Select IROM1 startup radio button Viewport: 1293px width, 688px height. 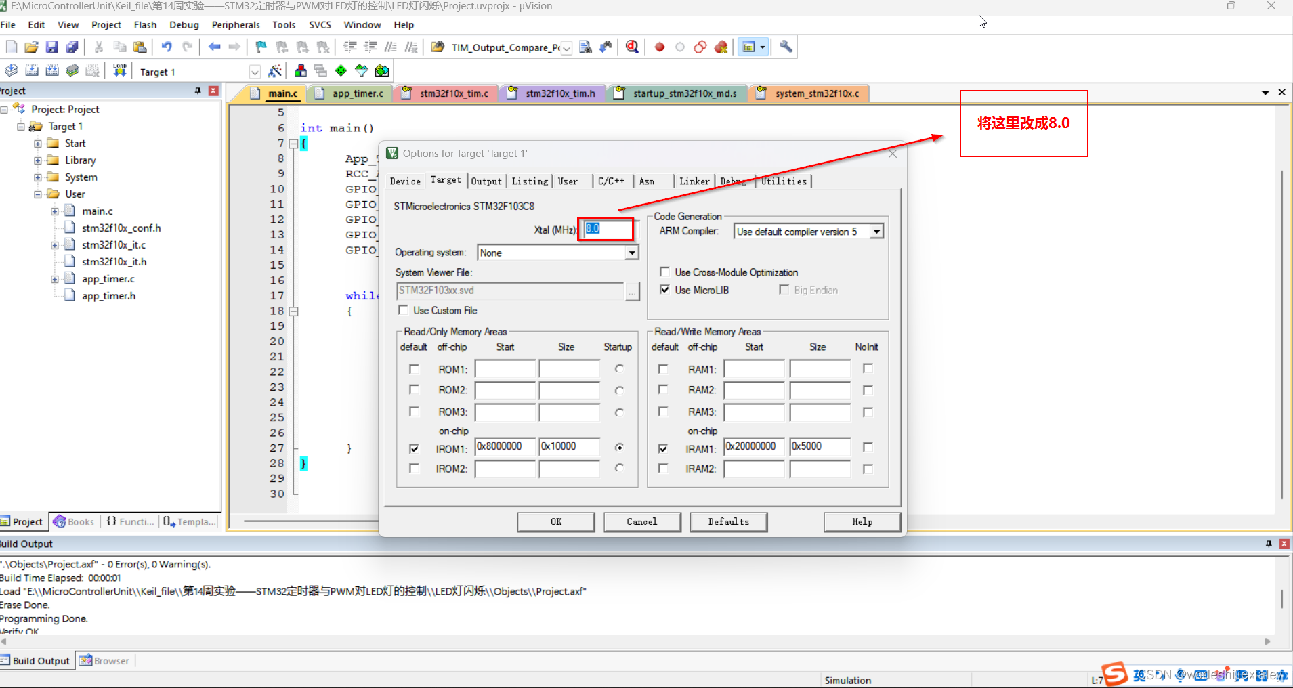coord(619,447)
